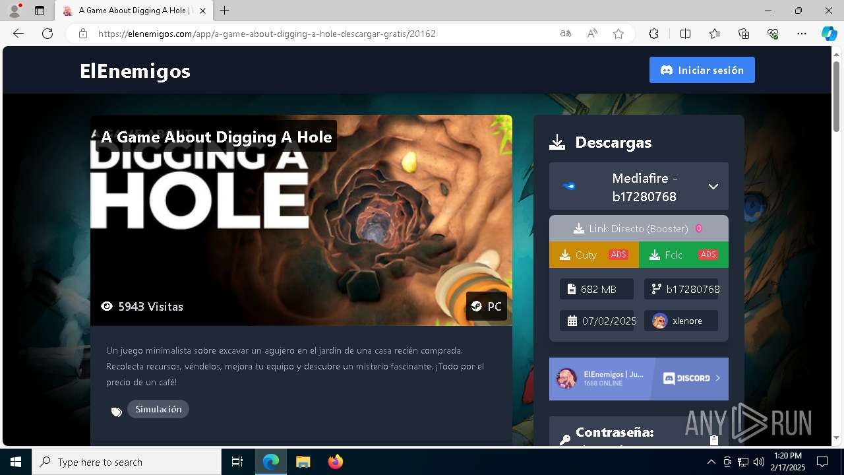
Task: Click the 682 MB file size tag
Action: [597, 289]
